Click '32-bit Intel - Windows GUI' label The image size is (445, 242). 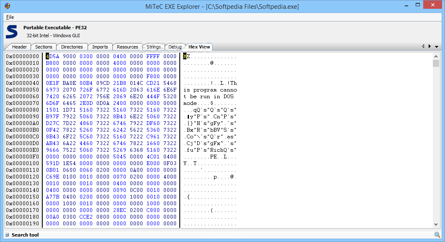[x=53, y=36]
